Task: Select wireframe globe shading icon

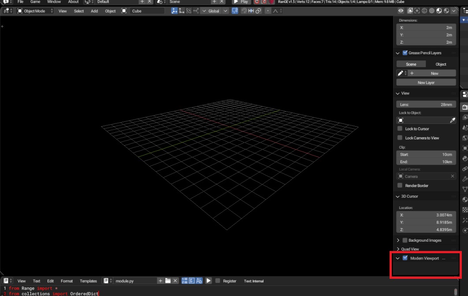Action: tap(424, 11)
